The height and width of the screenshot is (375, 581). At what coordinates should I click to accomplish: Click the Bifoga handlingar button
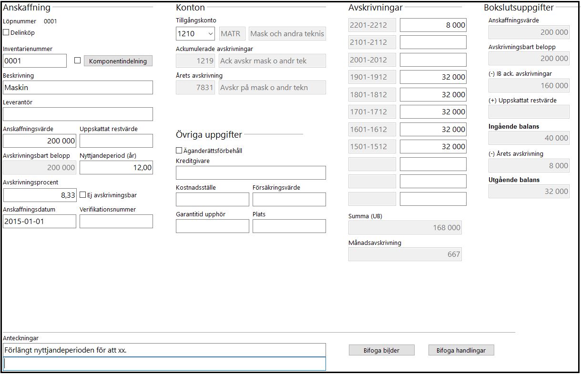(461, 350)
